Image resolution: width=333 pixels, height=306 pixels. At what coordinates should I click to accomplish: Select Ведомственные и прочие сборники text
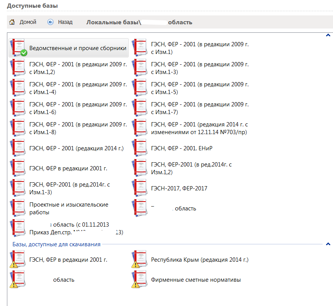pos(78,48)
